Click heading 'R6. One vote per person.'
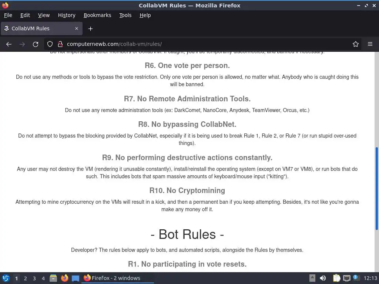The image size is (379, 284). click(x=187, y=65)
